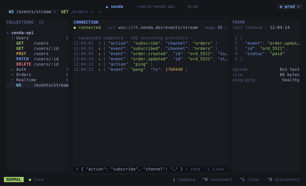Click the up arrow in compose bar
306x186 pixels.
[x=77, y=169]
